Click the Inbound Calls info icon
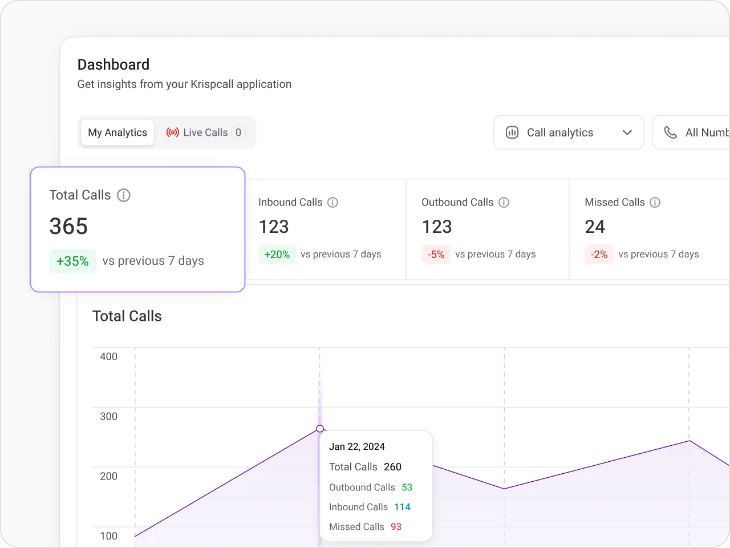Image resolution: width=730 pixels, height=548 pixels. tap(333, 203)
